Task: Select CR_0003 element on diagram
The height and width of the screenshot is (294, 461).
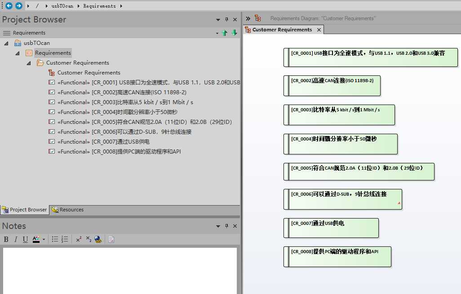Action: click(x=339, y=115)
